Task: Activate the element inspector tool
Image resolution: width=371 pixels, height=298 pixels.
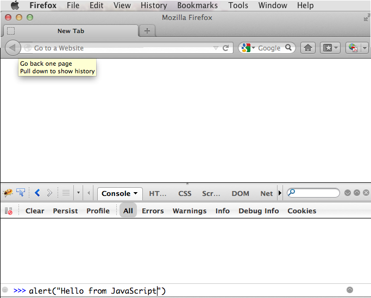Action: pos(21,193)
